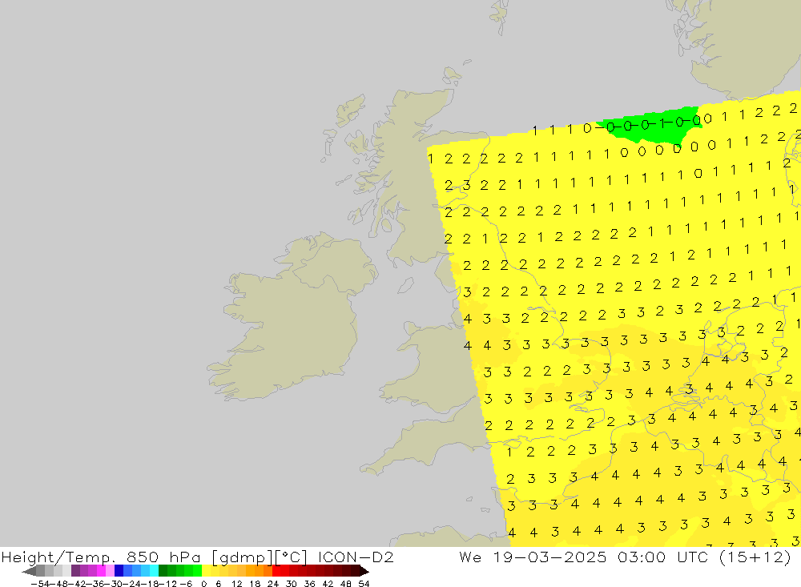Select the dark green swatch in the legend
This screenshot has height=587, width=801.
(163, 571)
